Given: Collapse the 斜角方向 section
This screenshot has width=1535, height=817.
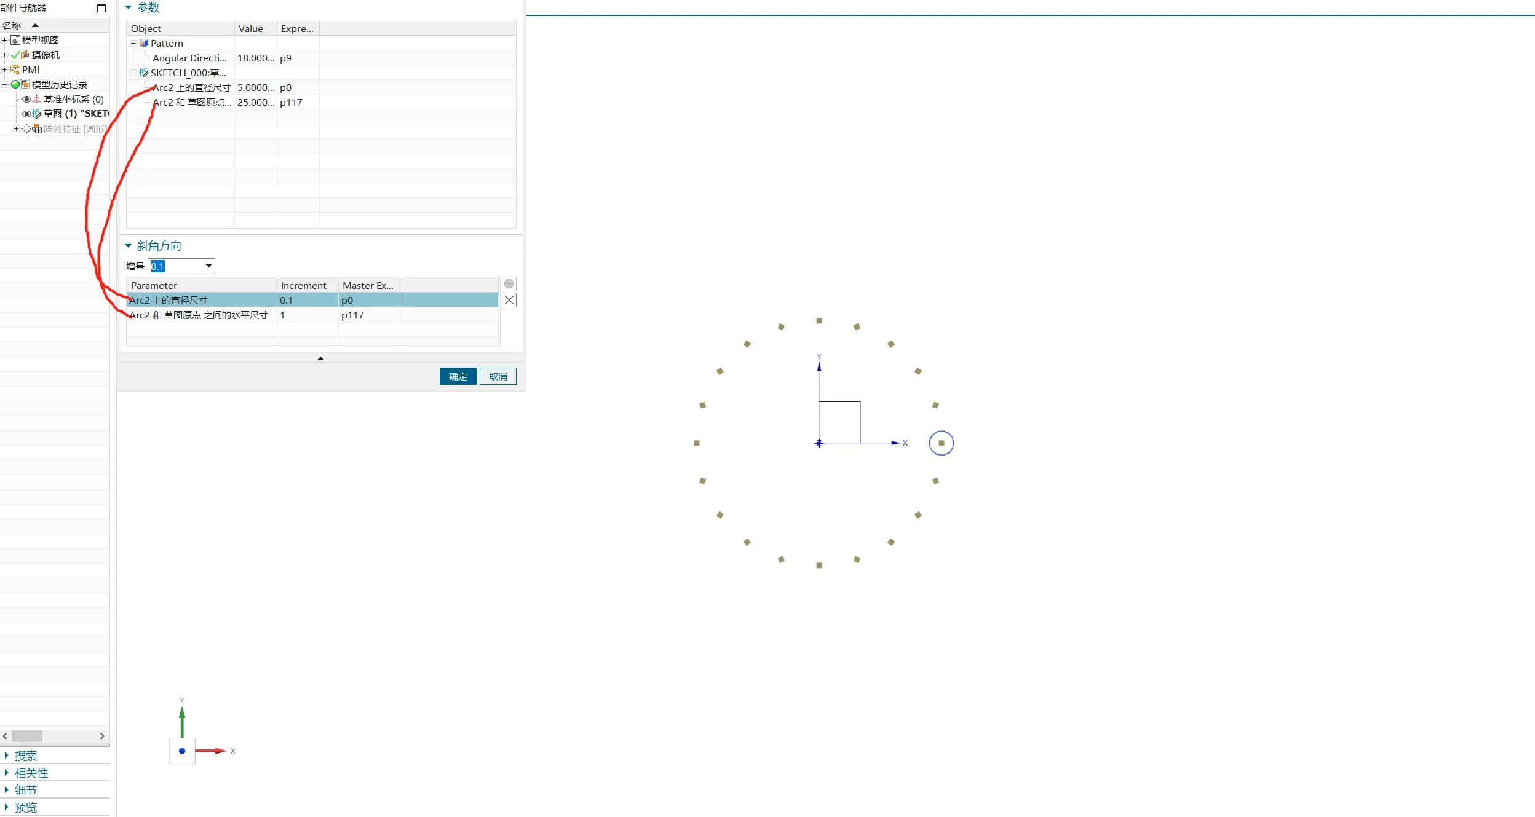Looking at the screenshot, I should coord(129,246).
